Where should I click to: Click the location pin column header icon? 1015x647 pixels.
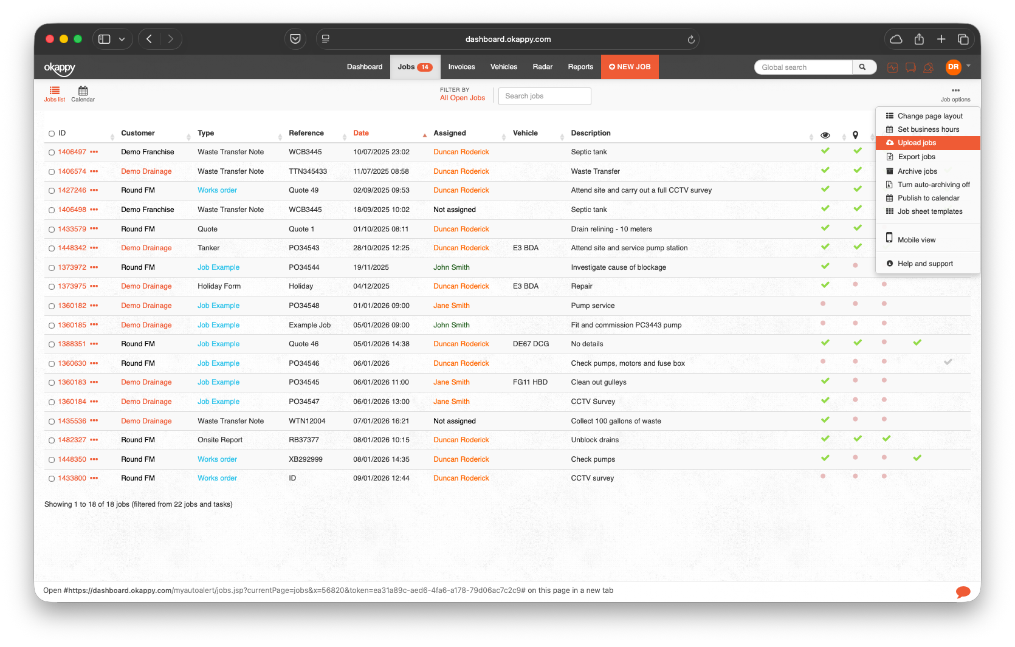[856, 135]
